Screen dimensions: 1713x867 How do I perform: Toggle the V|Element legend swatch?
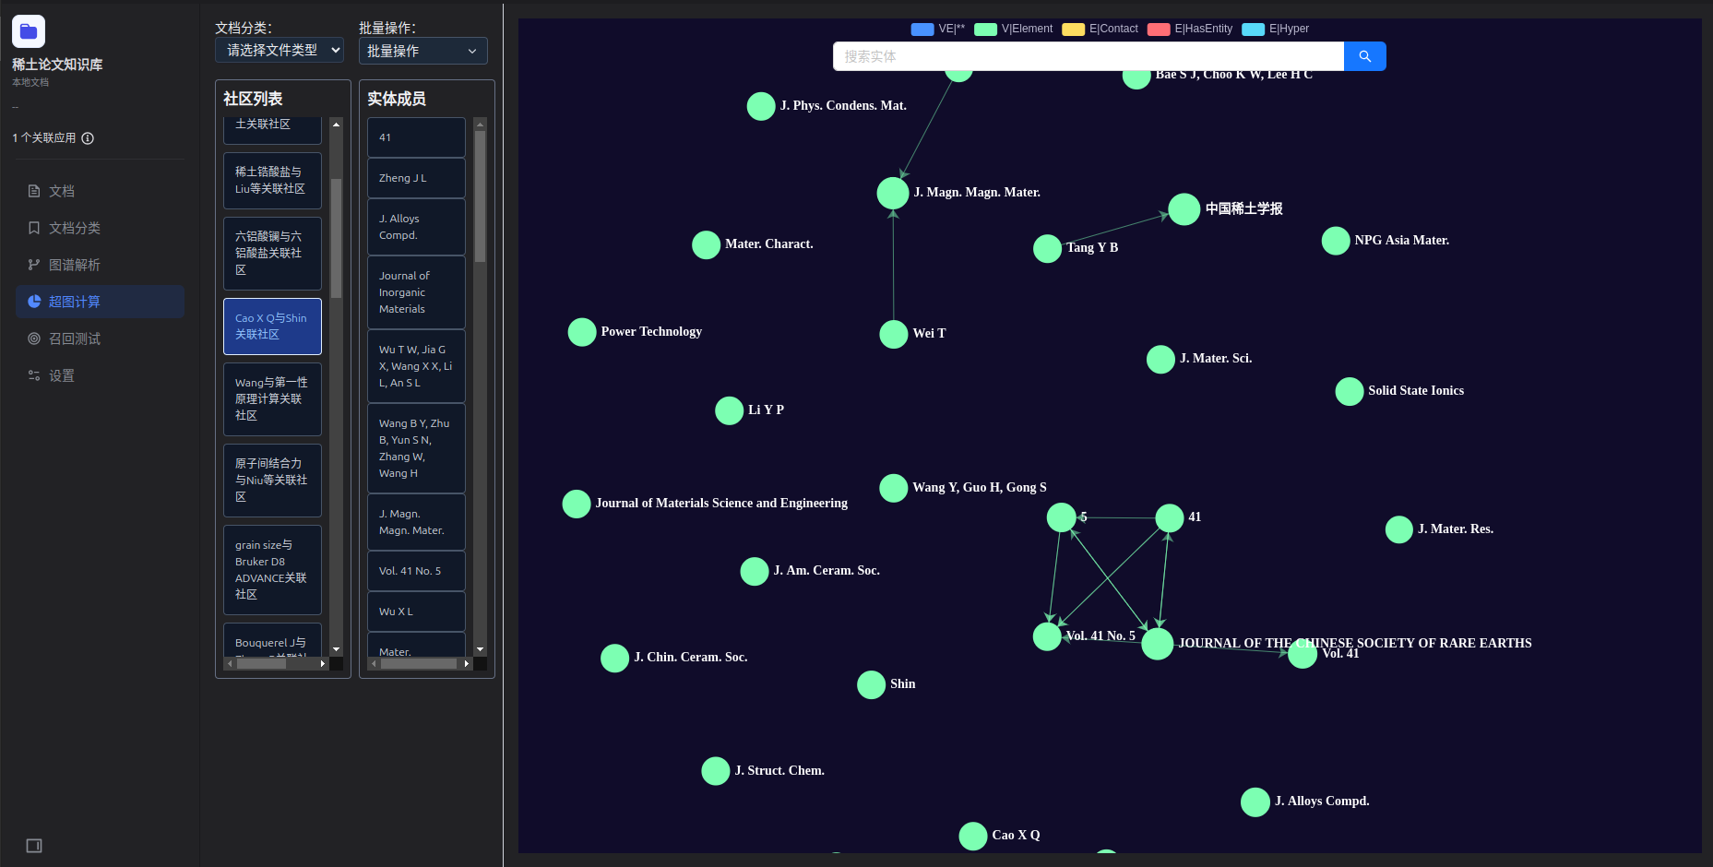click(x=986, y=30)
